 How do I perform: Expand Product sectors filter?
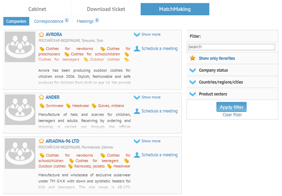tap(192, 94)
